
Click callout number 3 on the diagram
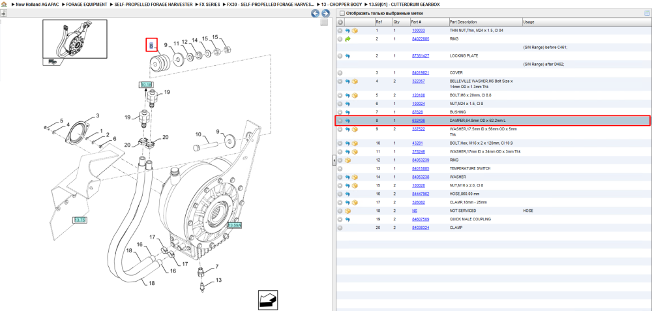click(x=98, y=115)
